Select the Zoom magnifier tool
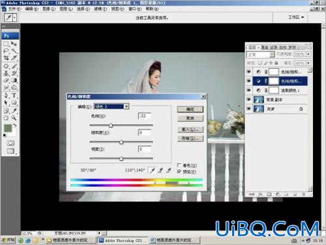This screenshot has width=326, height=245. (x=14, y=118)
